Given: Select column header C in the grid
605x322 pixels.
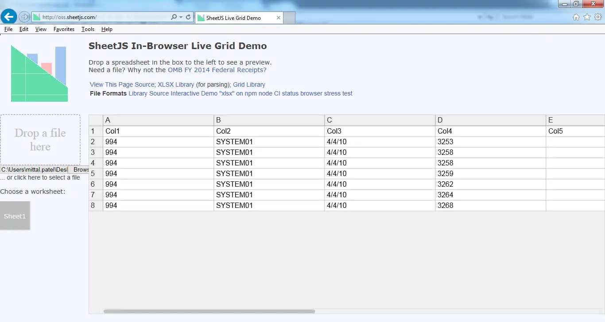Looking at the screenshot, I should pyautogui.click(x=380, y=120).
